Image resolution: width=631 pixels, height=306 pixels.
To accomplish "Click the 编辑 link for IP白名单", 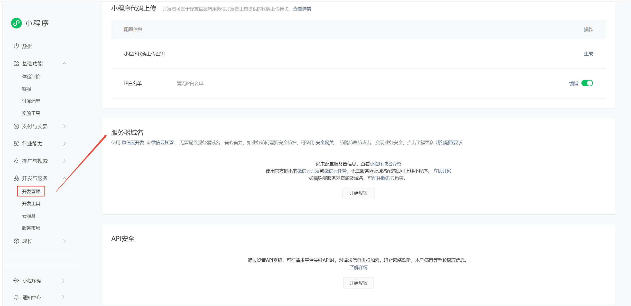I will [x=573, y=83].
